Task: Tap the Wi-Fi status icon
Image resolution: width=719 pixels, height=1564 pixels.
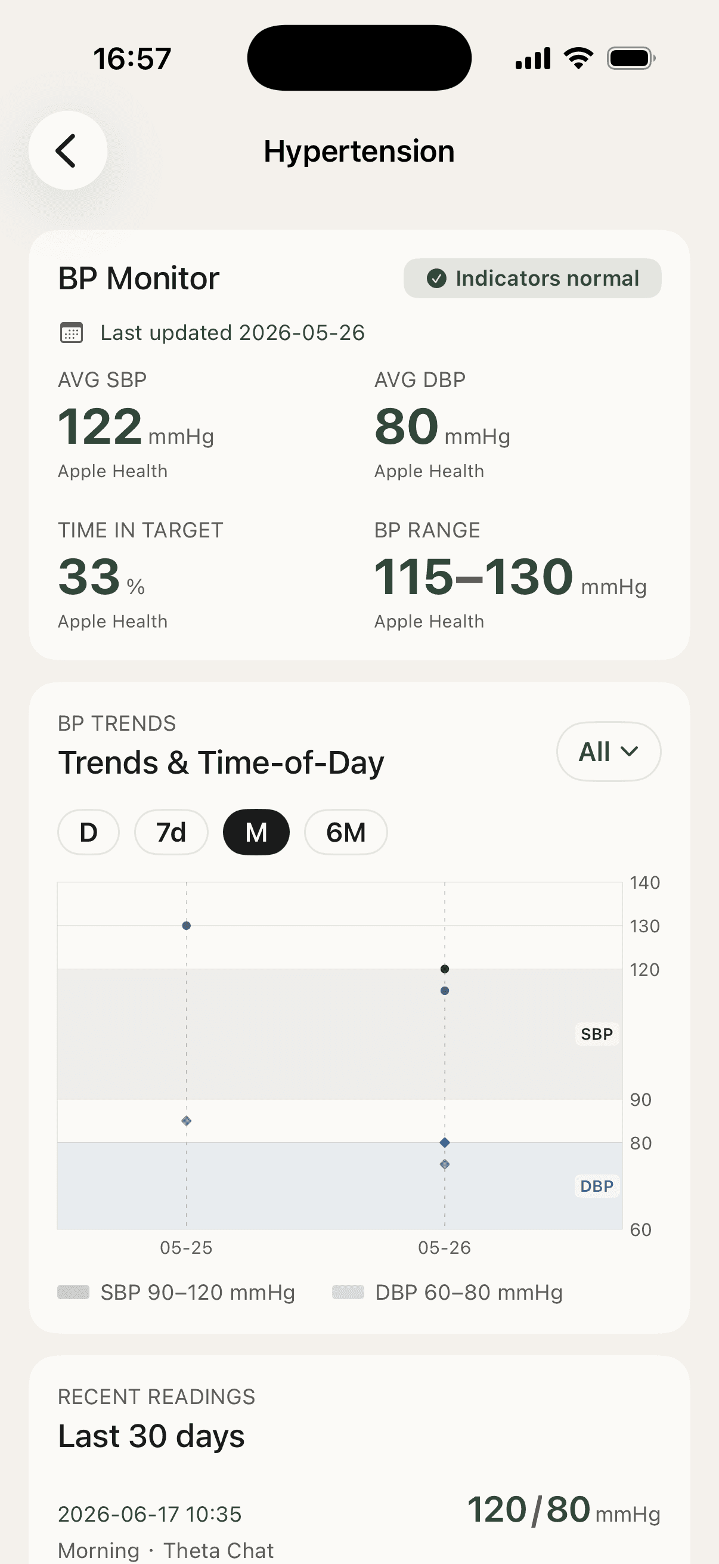Action: tap(578, 58)
